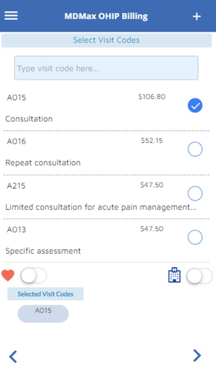Choose the Repeat consultation description text

[43, 163]
